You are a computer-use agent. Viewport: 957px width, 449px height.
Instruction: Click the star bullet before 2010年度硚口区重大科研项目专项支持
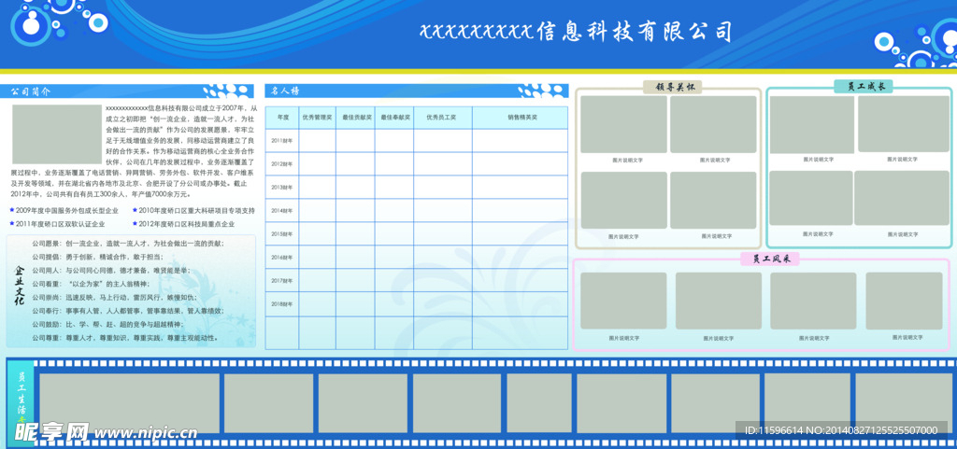click(135, 211)
